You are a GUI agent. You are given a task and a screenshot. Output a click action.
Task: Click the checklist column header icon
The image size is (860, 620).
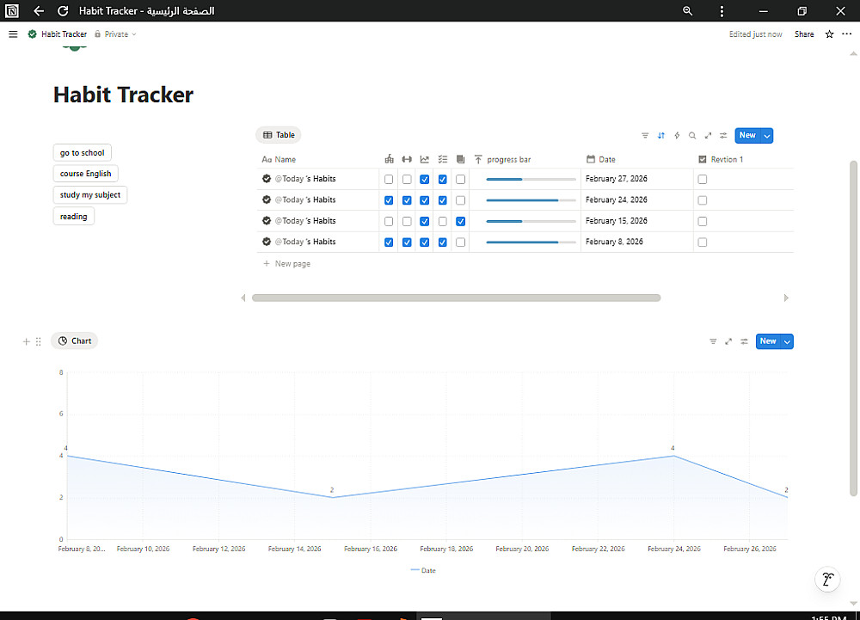[x=443, y=159]
